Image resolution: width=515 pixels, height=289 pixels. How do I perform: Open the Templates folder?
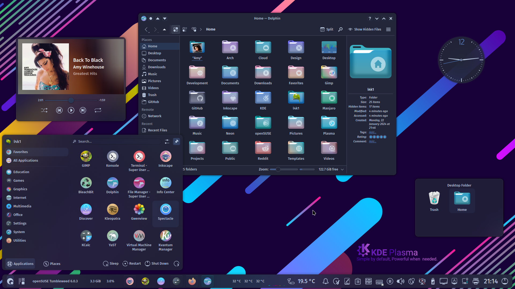[x=296, y=151]
